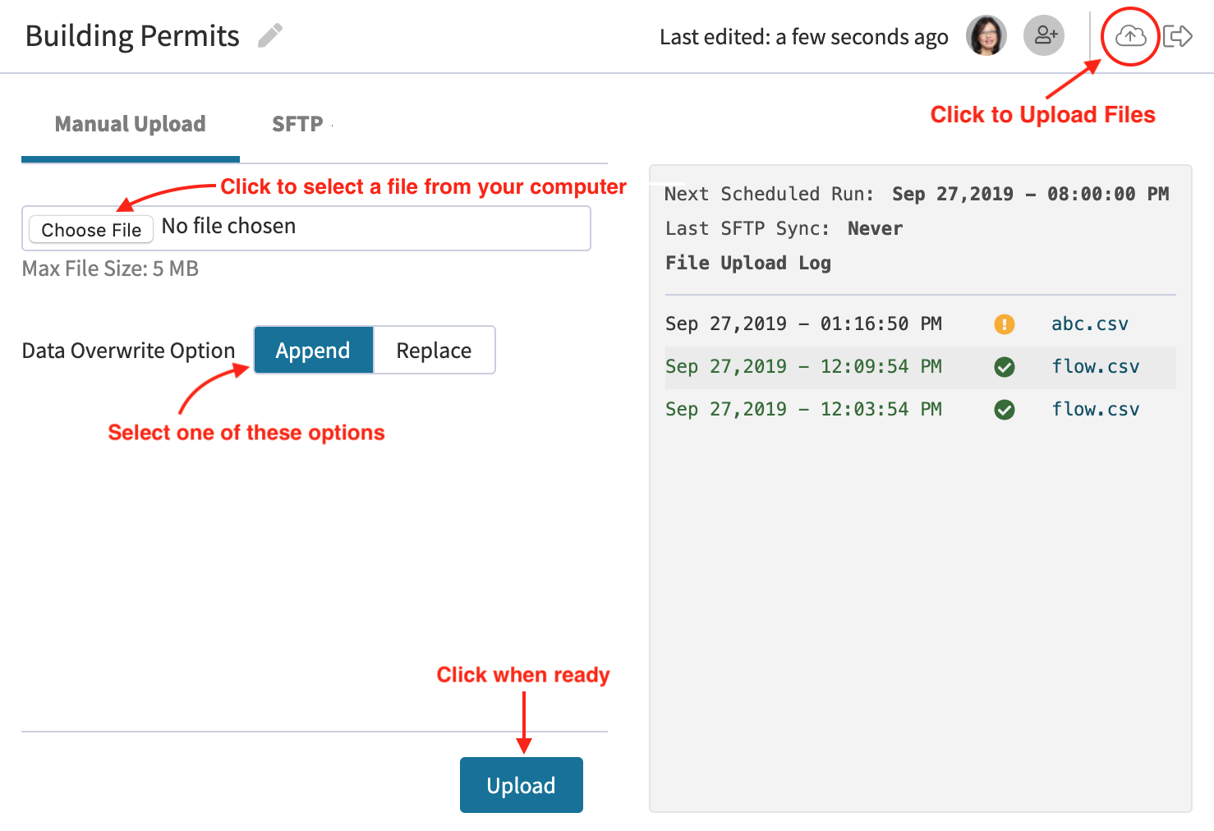Switch to the SFTP tab
Screen dimensions: 1214x831
(x=297, y=124)
